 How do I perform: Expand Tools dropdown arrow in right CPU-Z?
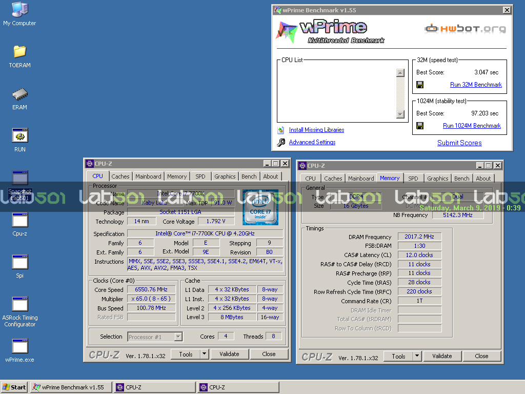(417, 356)
